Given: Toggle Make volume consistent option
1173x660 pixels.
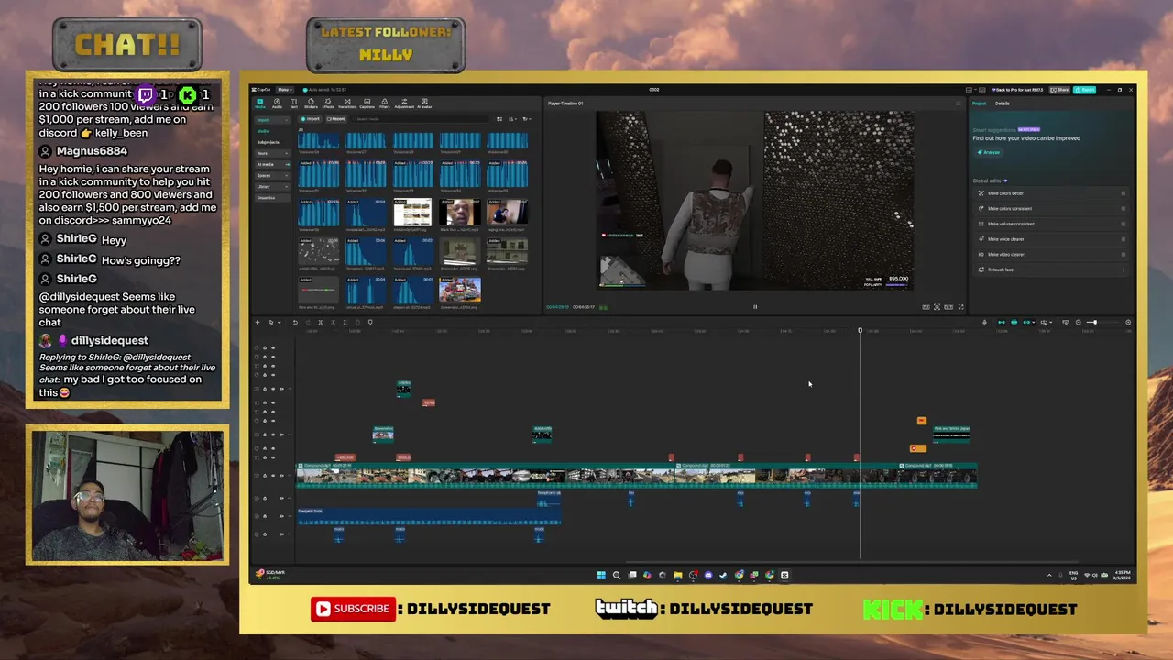Looking at the screenshot, I should (x=1124, y=224).
